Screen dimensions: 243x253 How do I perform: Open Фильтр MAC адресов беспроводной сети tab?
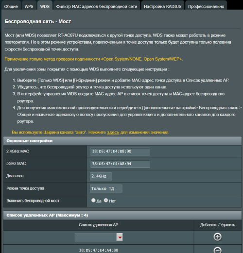coord(97,6)
